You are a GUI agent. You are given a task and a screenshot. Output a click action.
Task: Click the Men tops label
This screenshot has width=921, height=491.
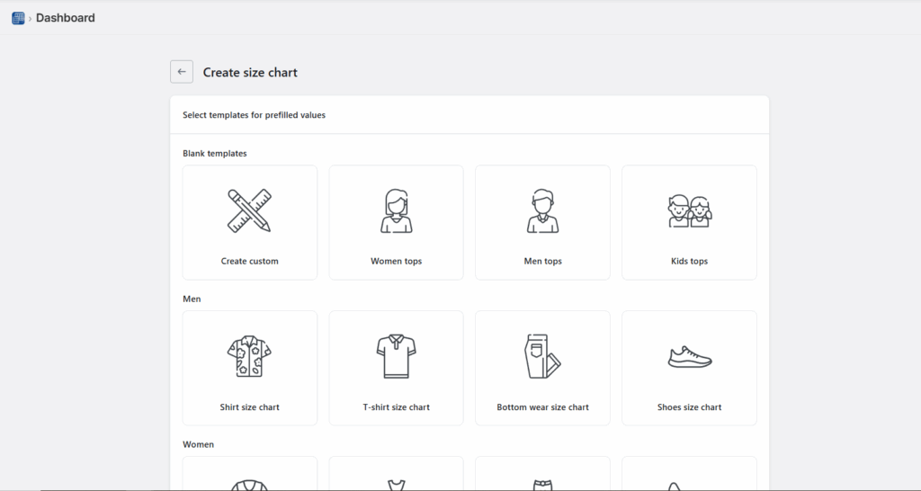click(542, 262)
